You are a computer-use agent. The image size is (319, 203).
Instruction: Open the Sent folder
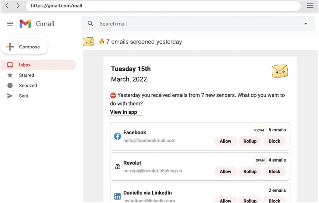coord(23,96)
